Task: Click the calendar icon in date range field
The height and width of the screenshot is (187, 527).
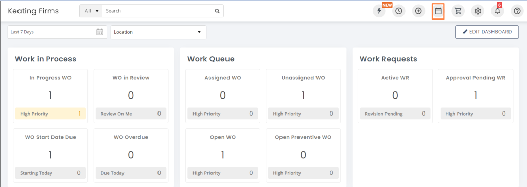Action: pyautogui.click(x=100, y=32)
